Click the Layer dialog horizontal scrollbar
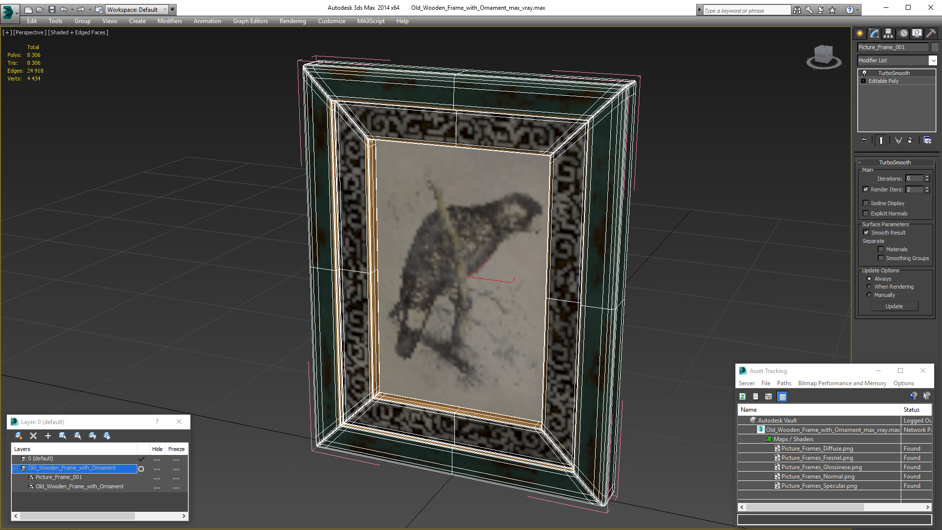The height and width of the screenshot is (530, 942). pyautogui.click(x=100, y=516)
